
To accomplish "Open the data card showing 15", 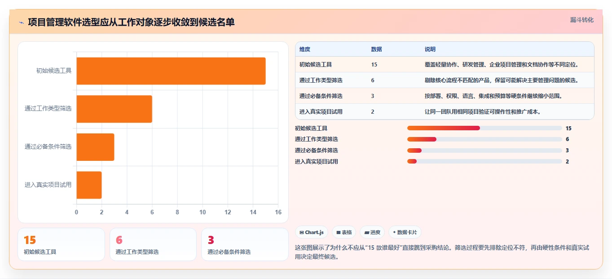I will pyautogui.click(x=61, y=244).
